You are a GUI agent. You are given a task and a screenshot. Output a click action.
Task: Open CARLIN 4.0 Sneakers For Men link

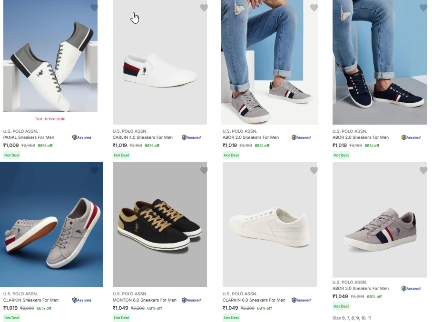click(x=141, y=137)
